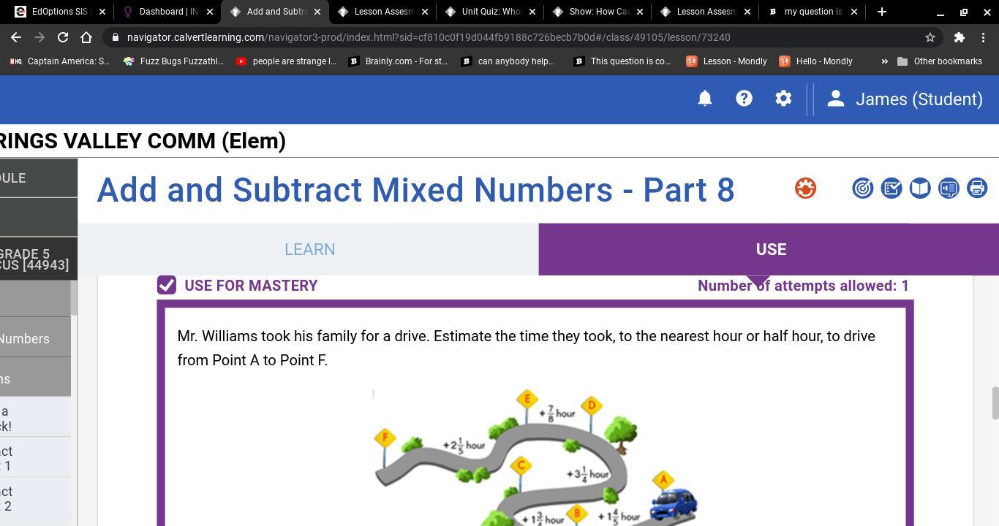Switch to the Dashboard browser tab
Image resolution: width=999 pixels, height=526 pixels.
point(166,12)
